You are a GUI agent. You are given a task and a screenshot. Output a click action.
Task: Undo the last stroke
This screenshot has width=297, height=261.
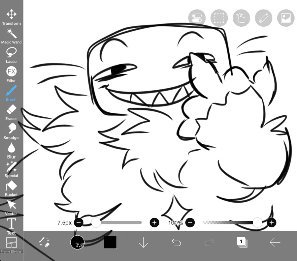pos(176,243)
